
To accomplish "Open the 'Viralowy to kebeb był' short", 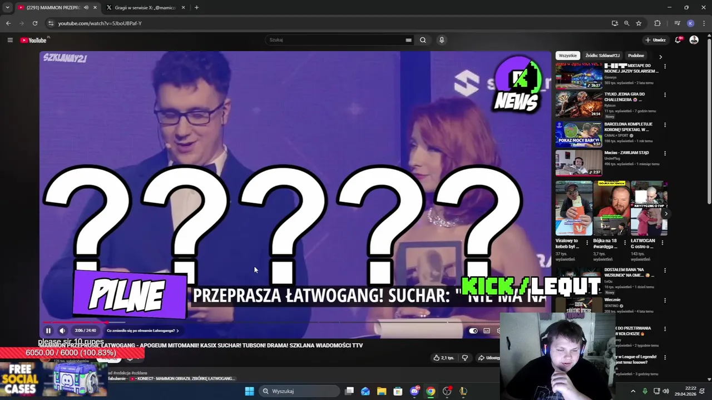I will click(574, 208).
